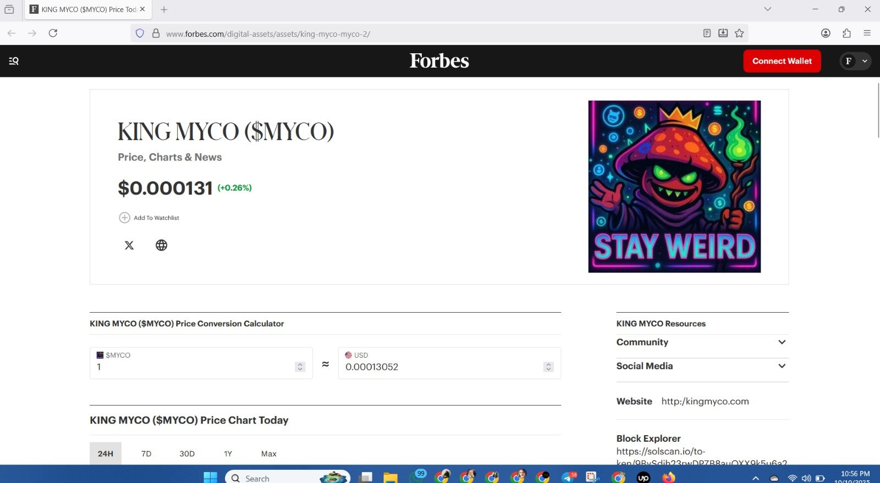The width and height of the screenshot is (880, 483).
Task: Bookmark this page with star icon
Action: (739, 34)
